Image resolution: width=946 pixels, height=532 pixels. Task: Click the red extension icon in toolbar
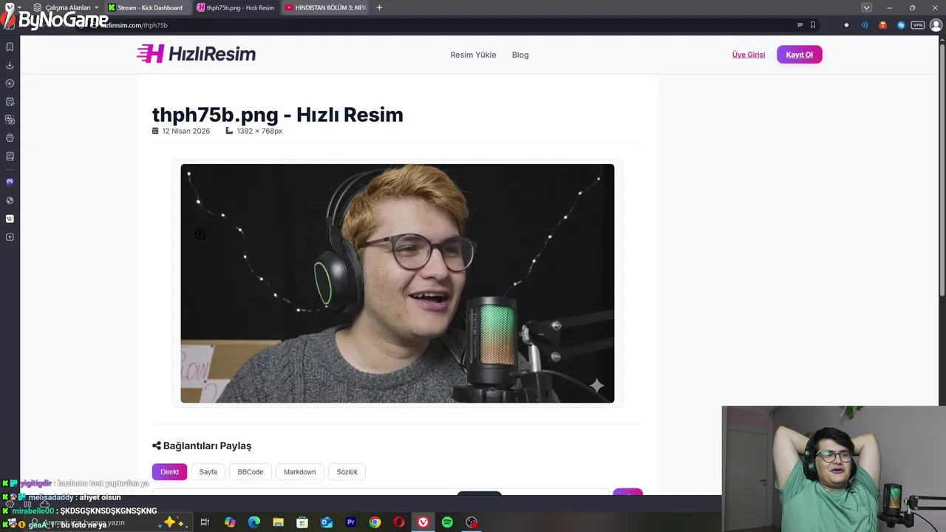coord(882,25)
